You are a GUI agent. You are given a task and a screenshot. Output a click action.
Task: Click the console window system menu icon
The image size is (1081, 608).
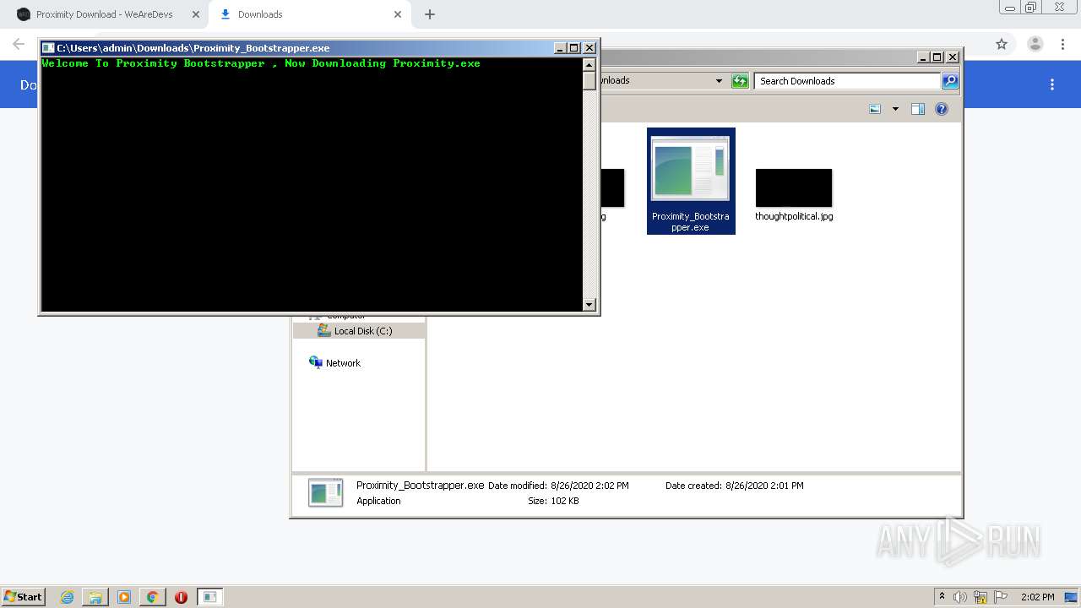48,48
